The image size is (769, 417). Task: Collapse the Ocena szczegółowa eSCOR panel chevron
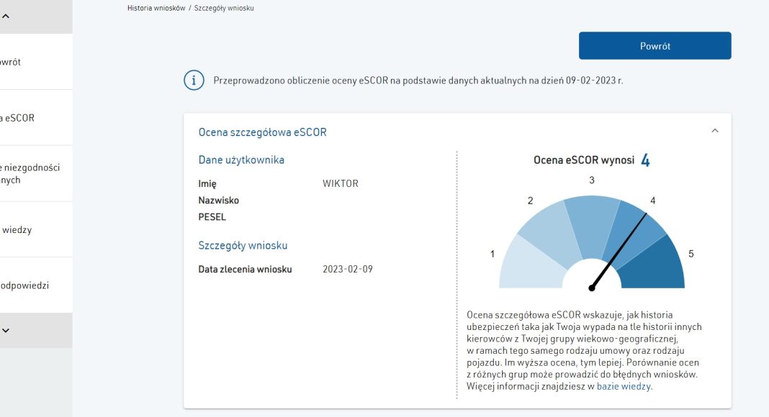coord(714,131)
